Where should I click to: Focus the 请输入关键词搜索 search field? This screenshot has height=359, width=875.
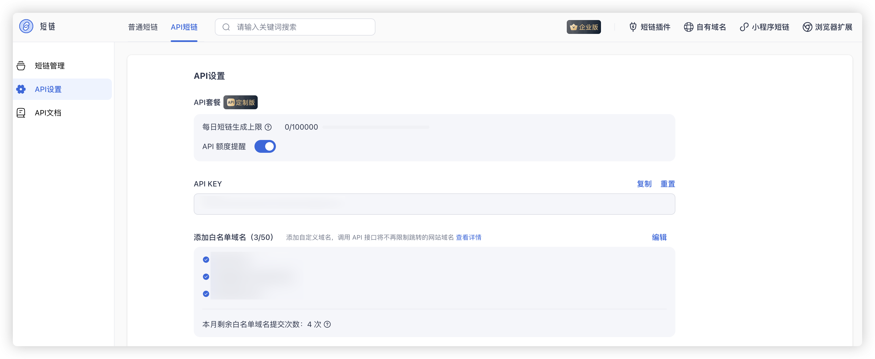[x=295, y=27]
